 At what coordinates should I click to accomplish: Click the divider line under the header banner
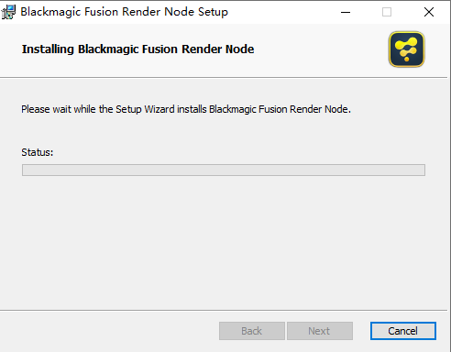tap(224, 78)
